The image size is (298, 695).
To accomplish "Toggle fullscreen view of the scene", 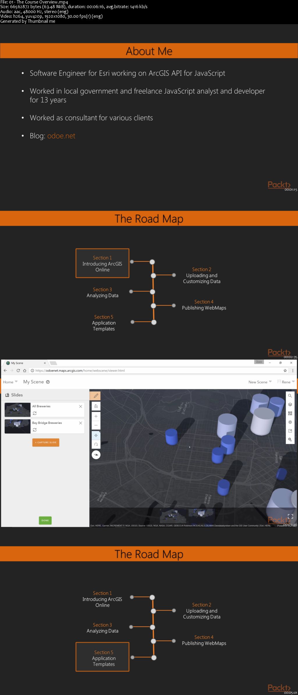I will (x=290, y=516).
